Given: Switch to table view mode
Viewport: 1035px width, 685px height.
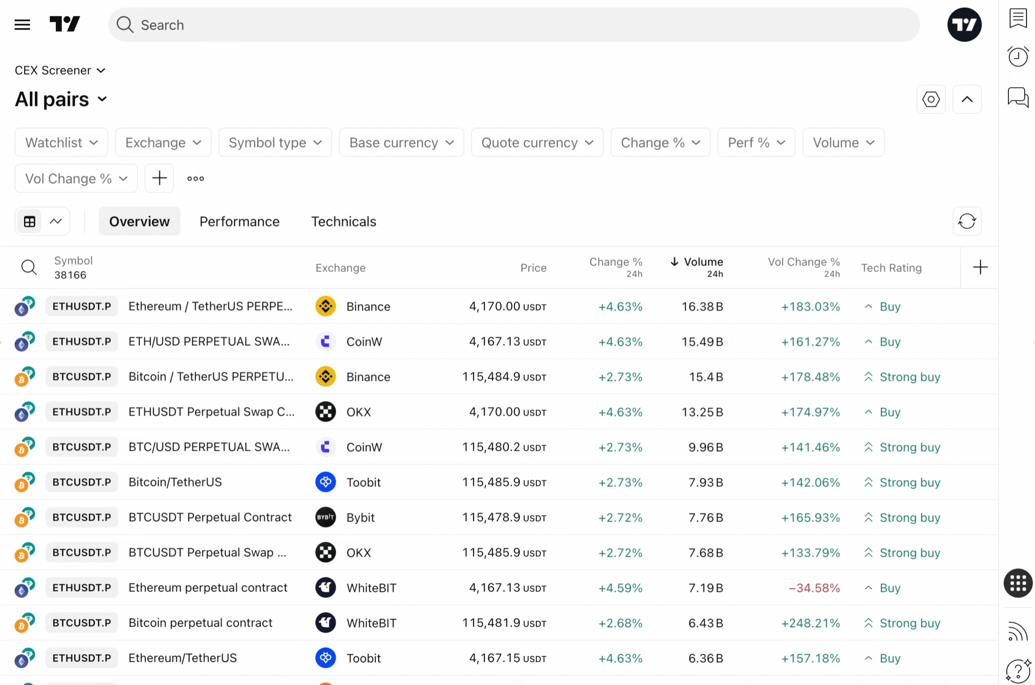Looking at the screenshot, I should click(30, 221).
